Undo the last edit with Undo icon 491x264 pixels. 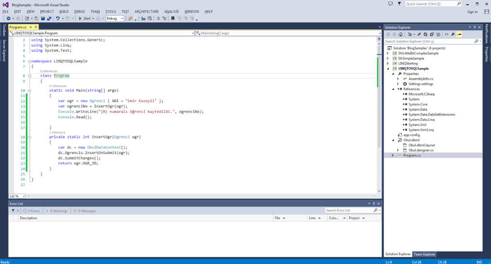pos(58,18)
